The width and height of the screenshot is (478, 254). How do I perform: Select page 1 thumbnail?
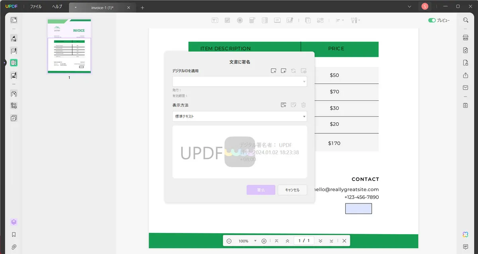69,46
